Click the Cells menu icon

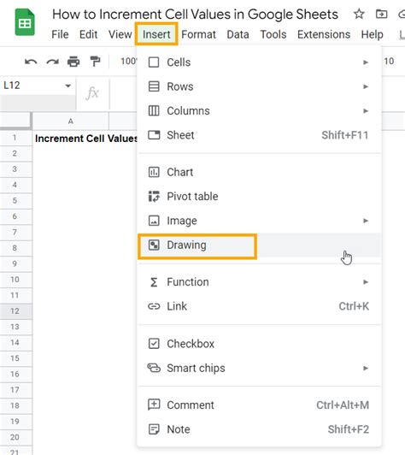tap(154, 62)
